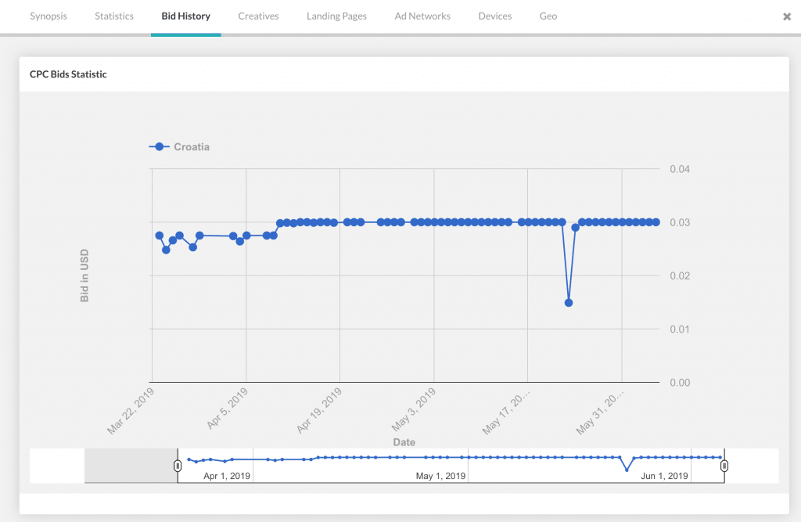
Task: Open the Geo tab
Action: click(x=548, y=16)
